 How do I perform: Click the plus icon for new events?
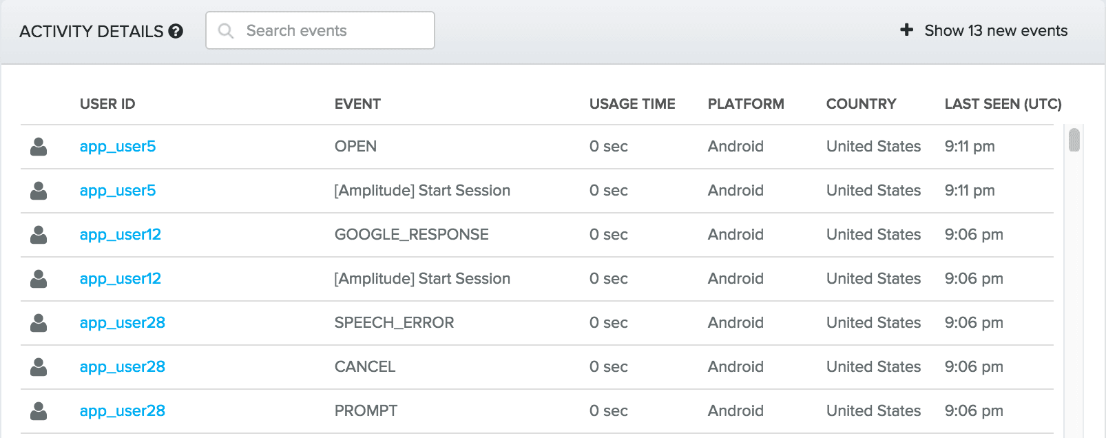(907, 30)
